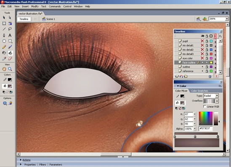Show the hidden iris detail1 layer
Viewport: 231px width, 167px height.
[x=202, y=45]
